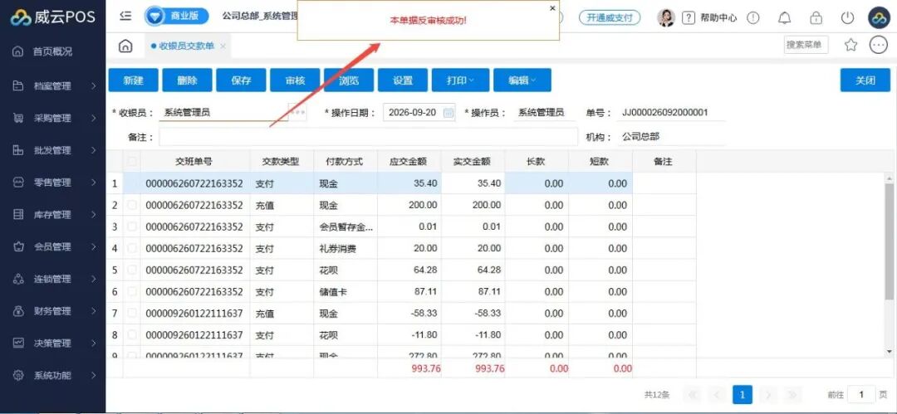Click the star favorites icon
The image size is (897, 414).
coord(850,45)
